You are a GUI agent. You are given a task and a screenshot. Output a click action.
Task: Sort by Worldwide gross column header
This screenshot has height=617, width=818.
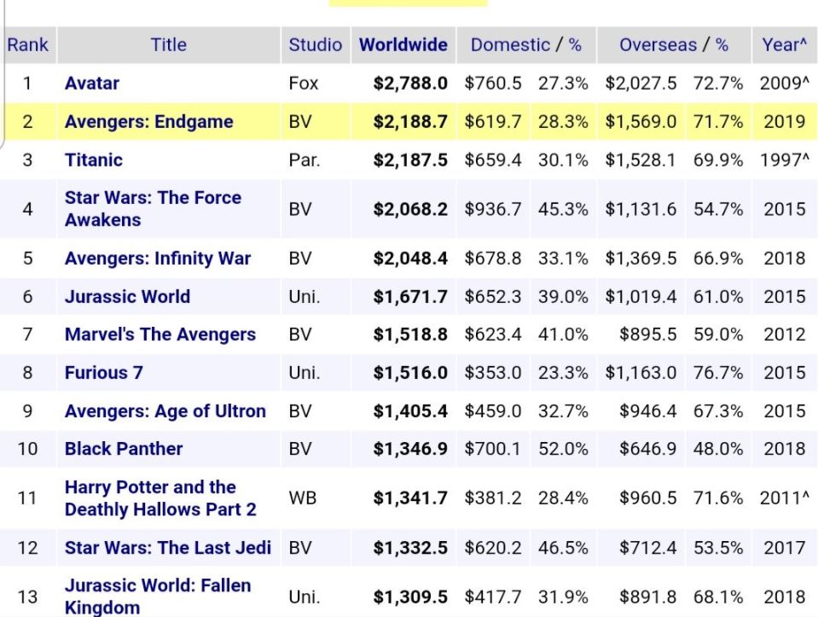tap(403, 45)
